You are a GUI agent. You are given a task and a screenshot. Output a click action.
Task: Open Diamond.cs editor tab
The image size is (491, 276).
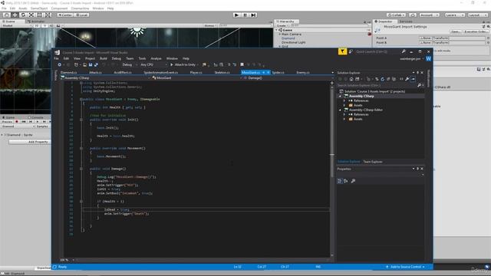point(68,73)
